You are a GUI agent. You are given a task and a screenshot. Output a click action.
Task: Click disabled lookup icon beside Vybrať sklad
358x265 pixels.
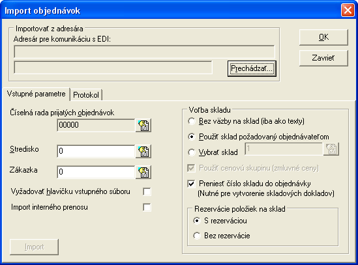[x=331, y=149]
